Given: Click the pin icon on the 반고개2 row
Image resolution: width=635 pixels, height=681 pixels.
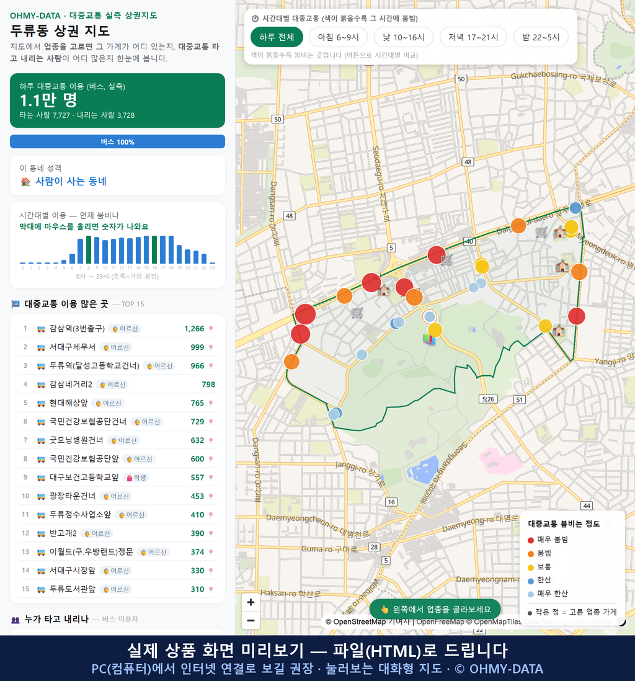Looking at the screenshot, I should (211, 533).
